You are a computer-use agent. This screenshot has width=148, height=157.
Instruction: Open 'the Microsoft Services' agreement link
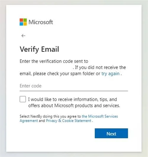100,116
